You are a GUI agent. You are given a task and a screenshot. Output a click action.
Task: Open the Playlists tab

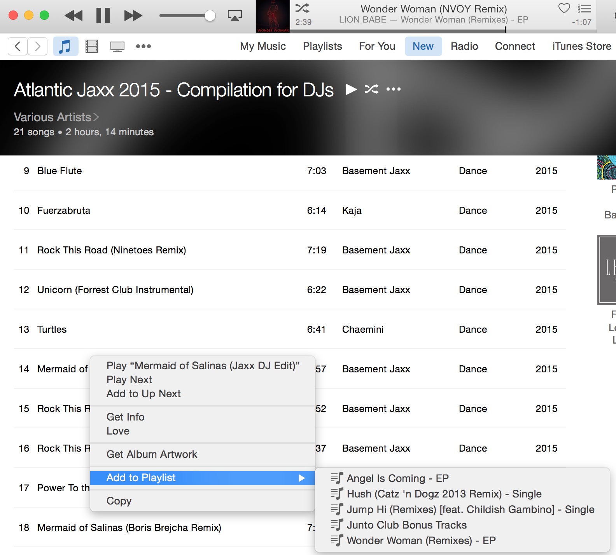click(322, 46)
